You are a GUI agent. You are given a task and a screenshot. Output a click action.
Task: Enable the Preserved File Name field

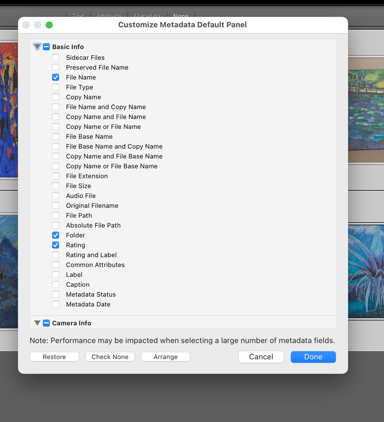tap(56, 67)
